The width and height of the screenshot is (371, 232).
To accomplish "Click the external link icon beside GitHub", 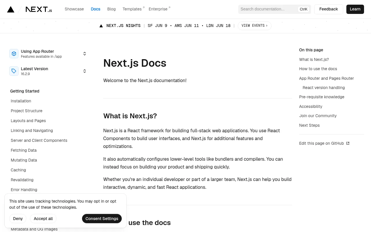I will 348,143.
